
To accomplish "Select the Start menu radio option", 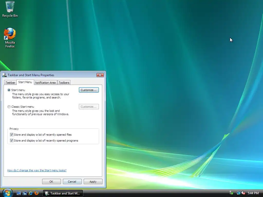I will 9,90.
